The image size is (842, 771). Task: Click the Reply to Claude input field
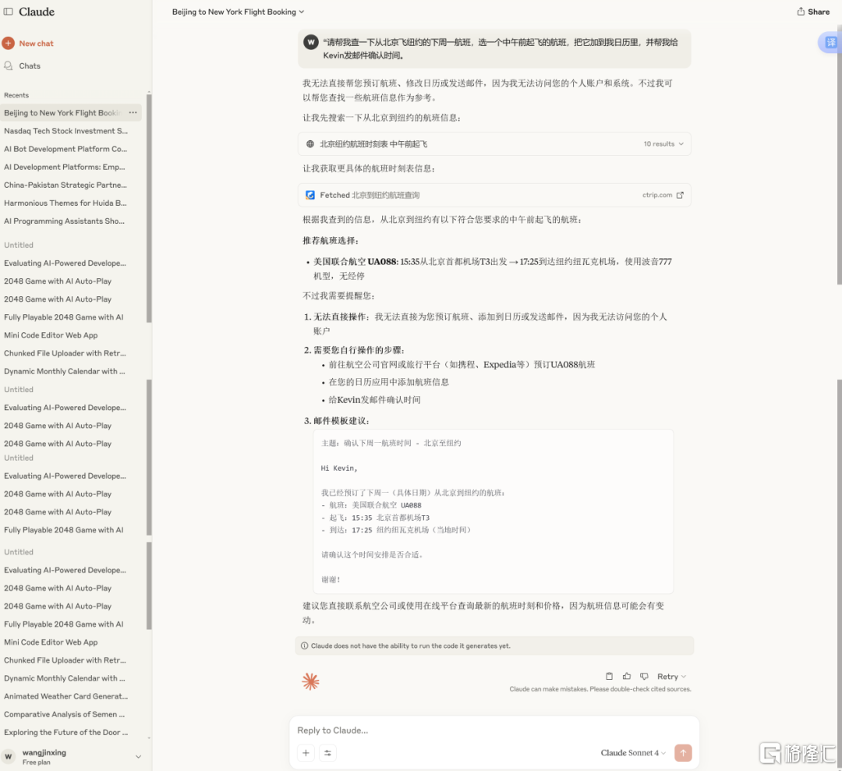click(494, 730)
